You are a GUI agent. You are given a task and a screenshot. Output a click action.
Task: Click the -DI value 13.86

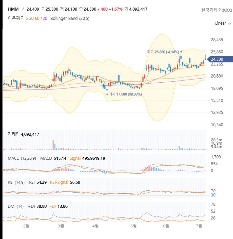click(x=63, y=206)
